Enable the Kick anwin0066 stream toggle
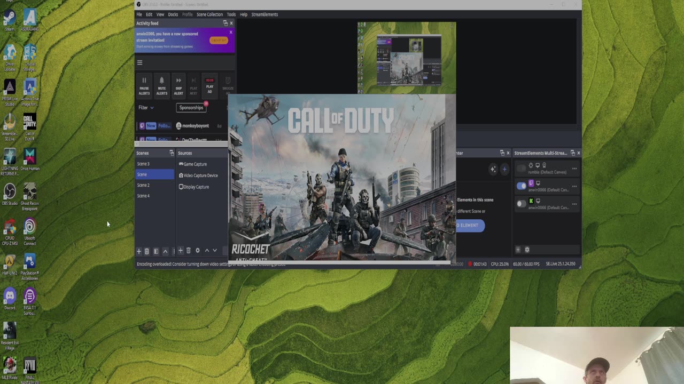 point(522,204)
